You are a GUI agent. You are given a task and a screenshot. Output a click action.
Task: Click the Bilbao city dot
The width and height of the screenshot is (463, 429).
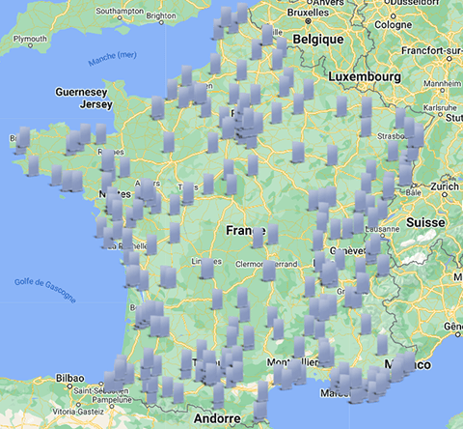click(69, 386)
